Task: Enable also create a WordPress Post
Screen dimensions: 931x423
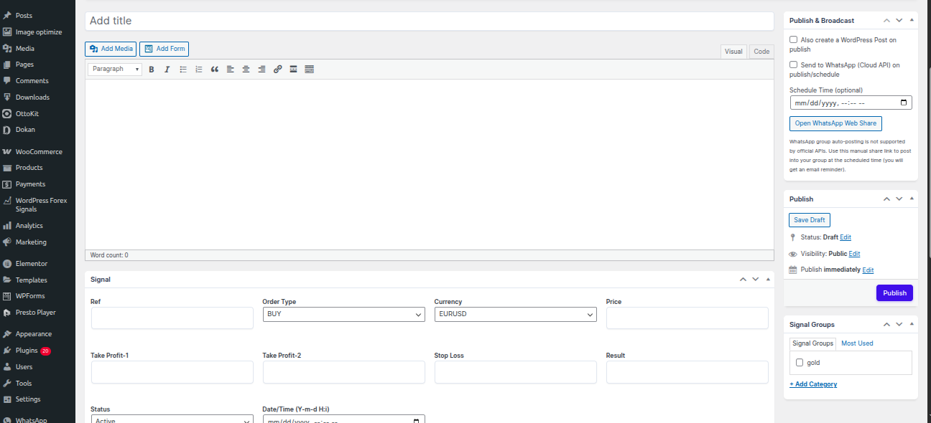Action: (793, 40)
